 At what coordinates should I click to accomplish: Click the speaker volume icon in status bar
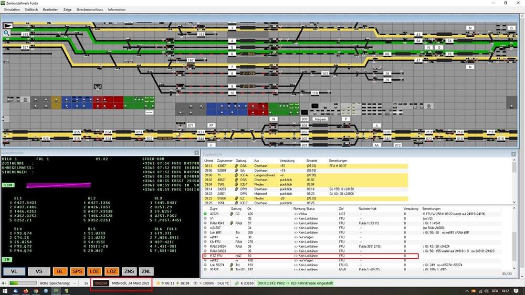pos(4,283)
